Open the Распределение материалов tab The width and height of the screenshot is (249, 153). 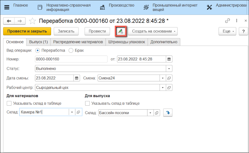[x=78, y=42]
